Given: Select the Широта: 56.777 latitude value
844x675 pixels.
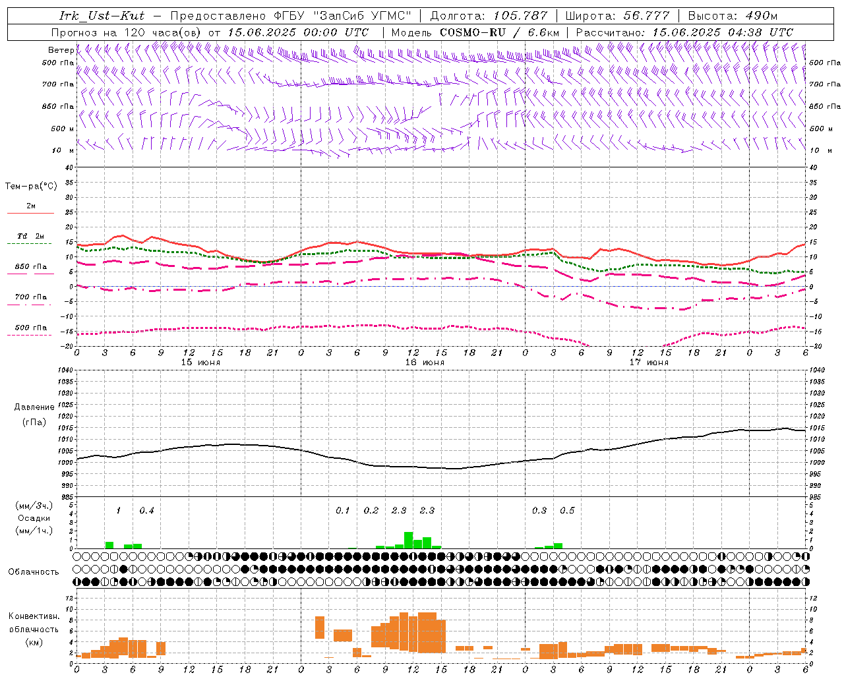Looking at the screenshot, I should click(617, 16).
